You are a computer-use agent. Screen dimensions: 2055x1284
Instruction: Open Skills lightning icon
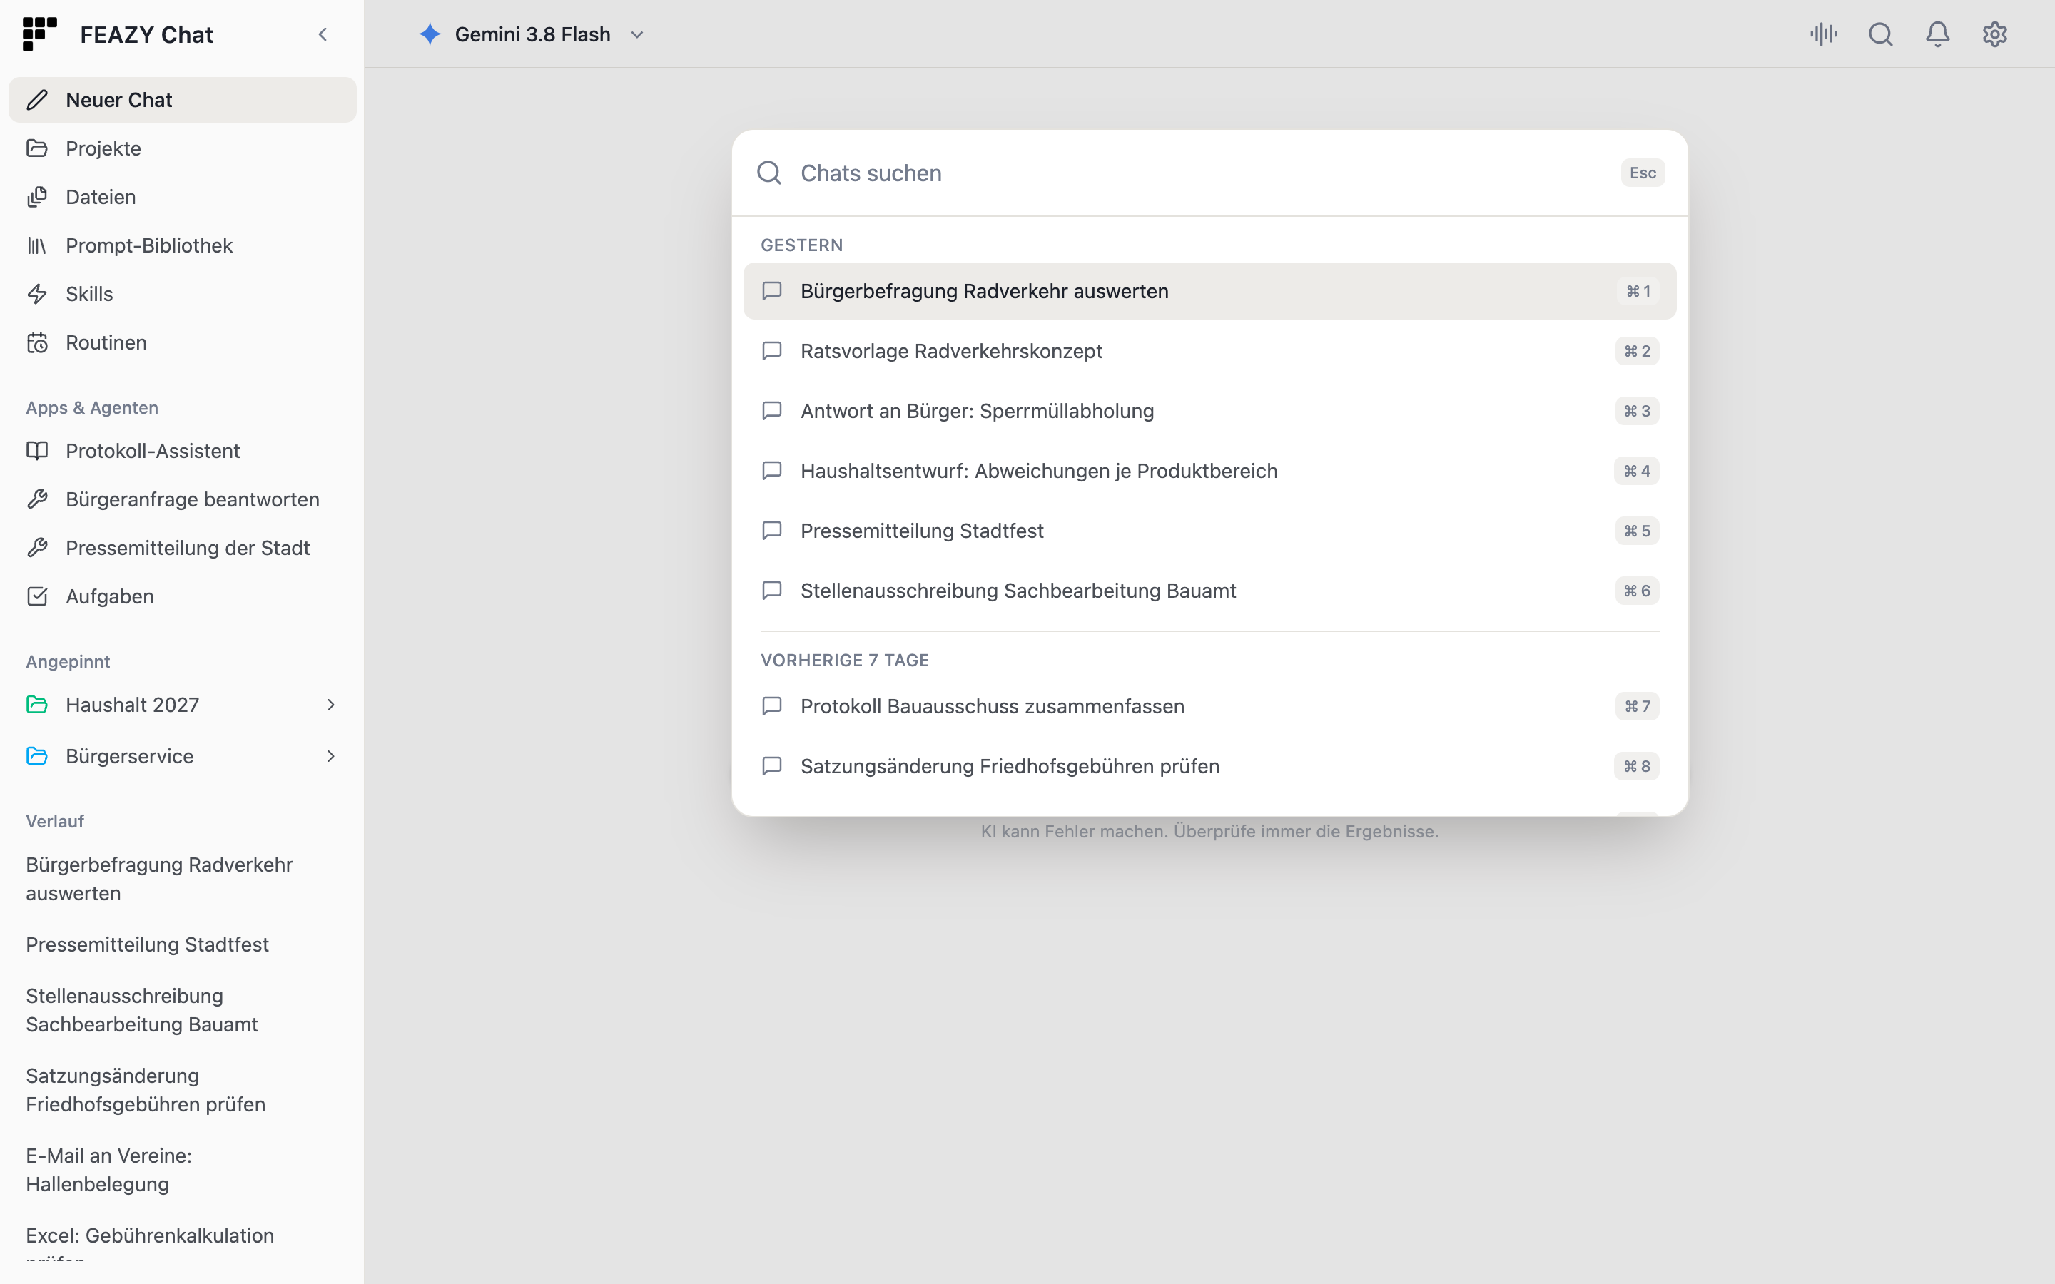click(x=36, y=294)
